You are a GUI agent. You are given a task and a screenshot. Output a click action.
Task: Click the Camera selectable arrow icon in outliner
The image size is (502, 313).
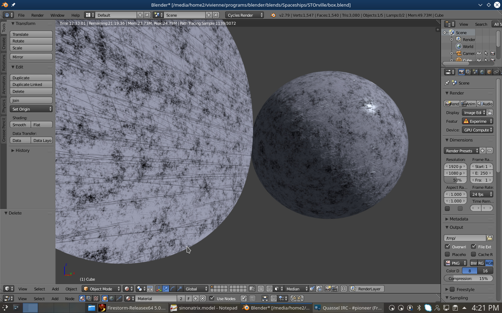486,53
